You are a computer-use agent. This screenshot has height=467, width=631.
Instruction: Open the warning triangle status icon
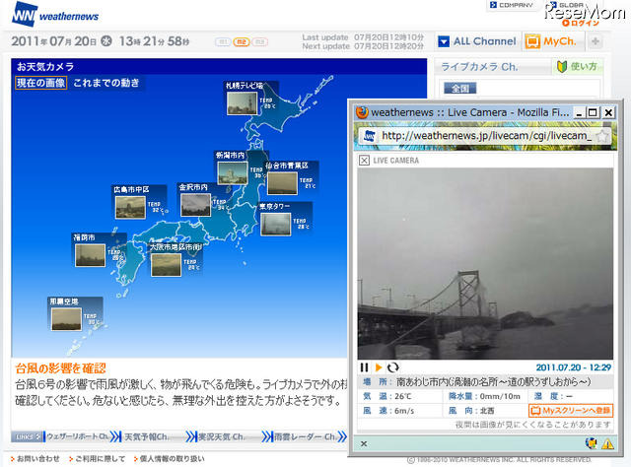point(607,443)
